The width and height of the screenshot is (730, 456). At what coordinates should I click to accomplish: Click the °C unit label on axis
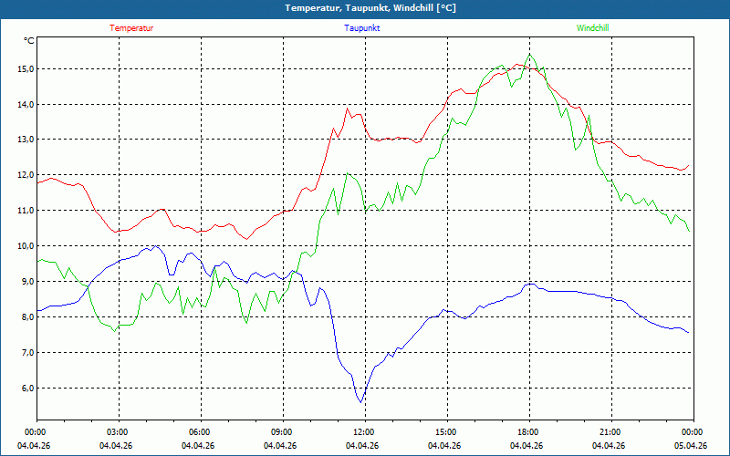point(28,41)
